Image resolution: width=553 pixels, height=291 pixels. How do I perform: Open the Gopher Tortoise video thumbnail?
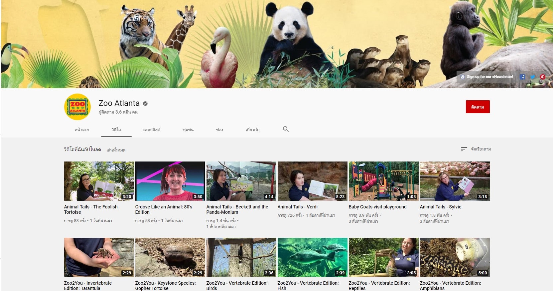(x=170, y=257)
